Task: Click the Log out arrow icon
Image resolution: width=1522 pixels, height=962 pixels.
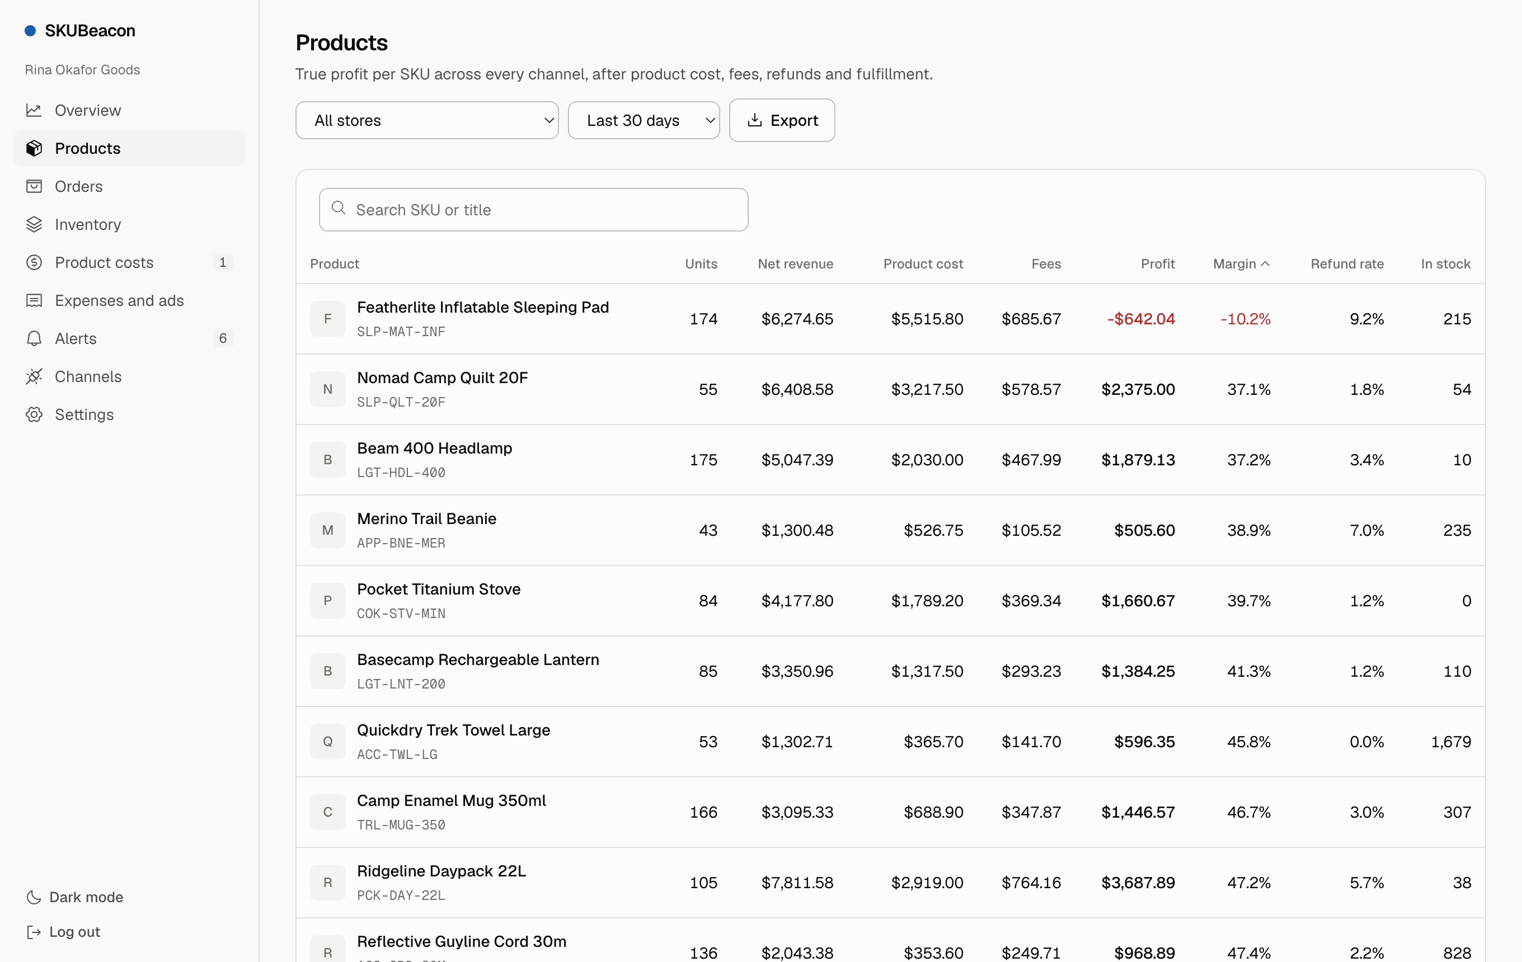Action: click(34, 932)
